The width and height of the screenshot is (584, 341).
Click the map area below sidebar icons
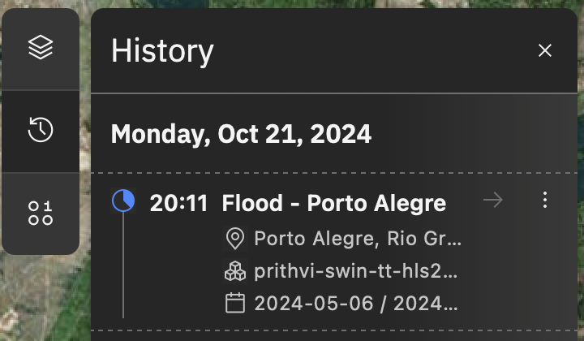point(41,300)
